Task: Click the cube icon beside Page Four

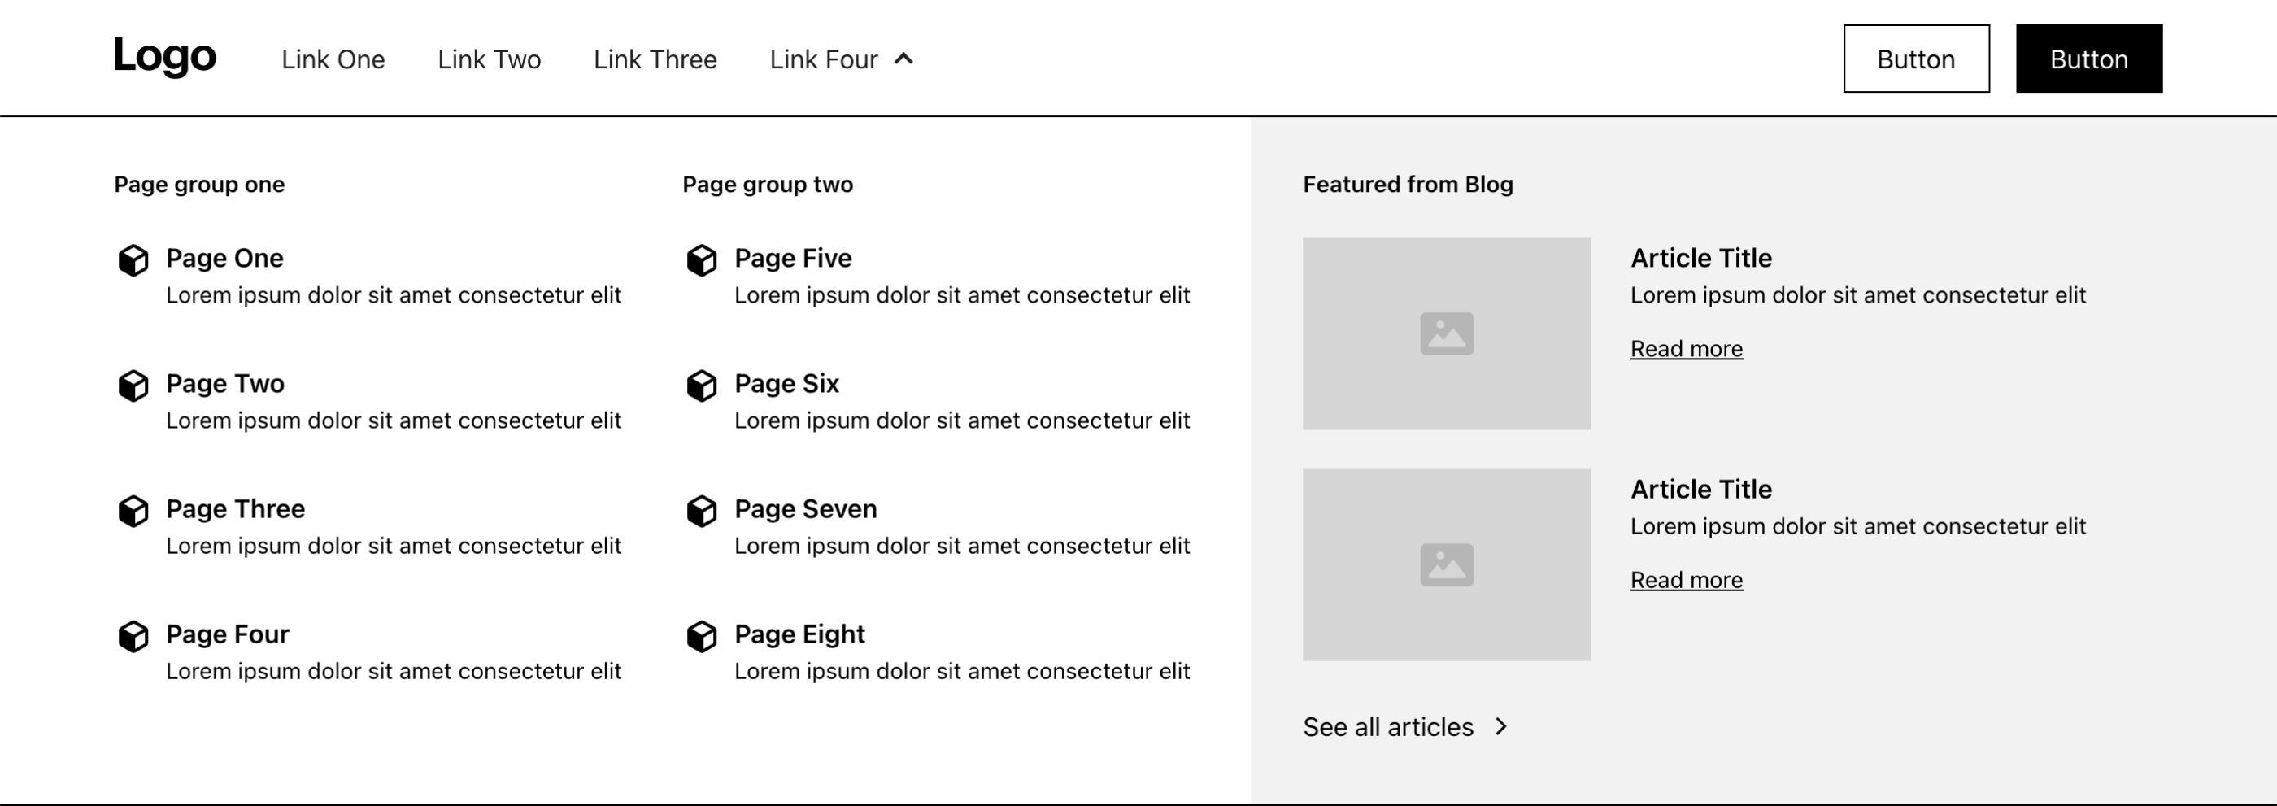Action: (x=133, y=636)
